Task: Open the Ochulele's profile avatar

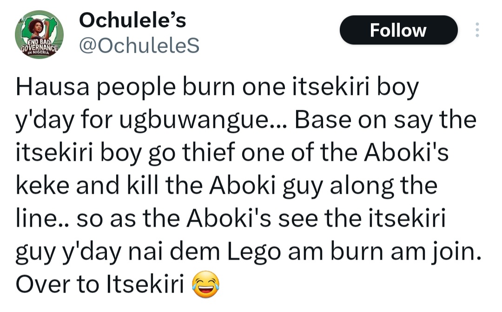Action: pyautogui.click(x=39, y=34)
